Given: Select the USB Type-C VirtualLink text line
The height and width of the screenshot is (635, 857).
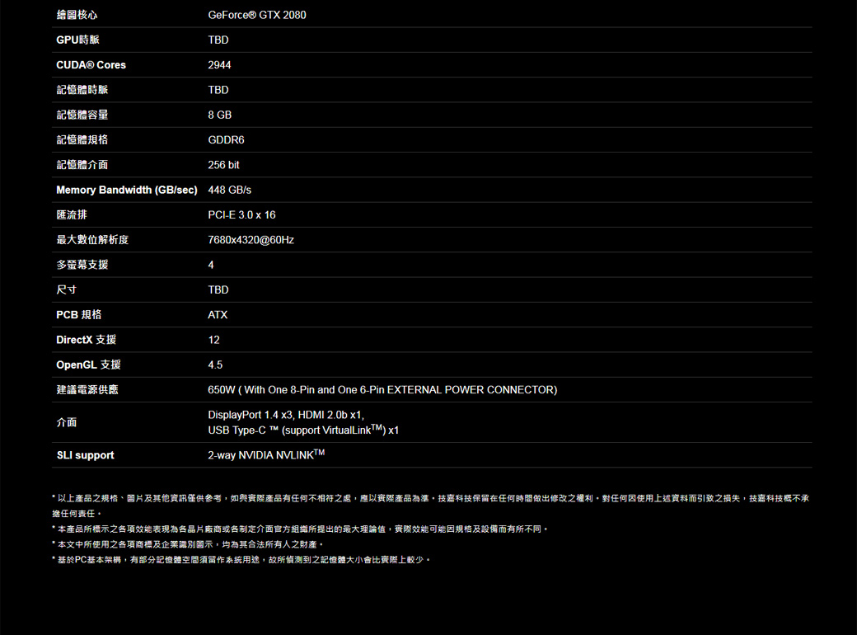Looking at the screenshot, I should coord(303,430).
